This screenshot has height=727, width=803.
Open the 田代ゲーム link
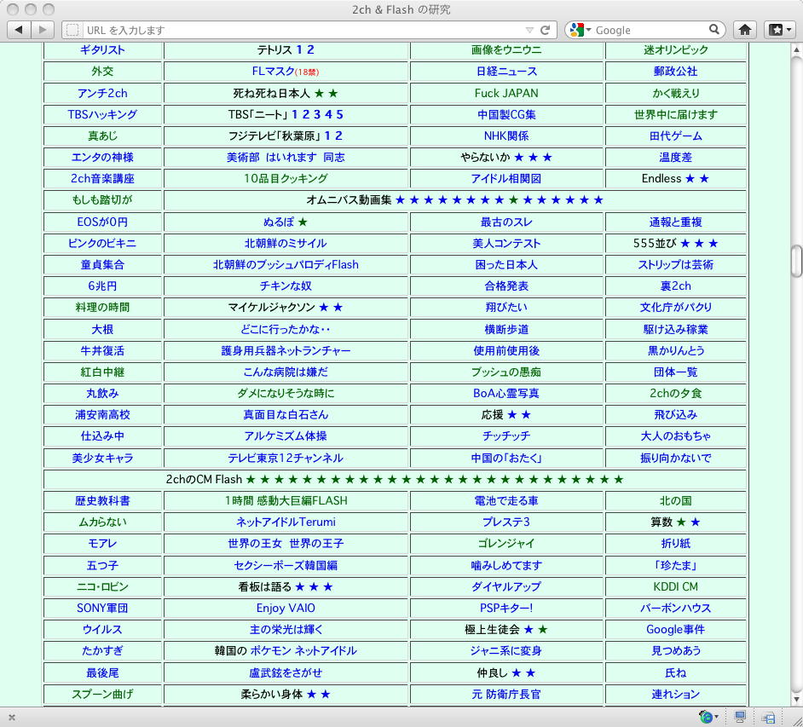(x=675, y=136)
